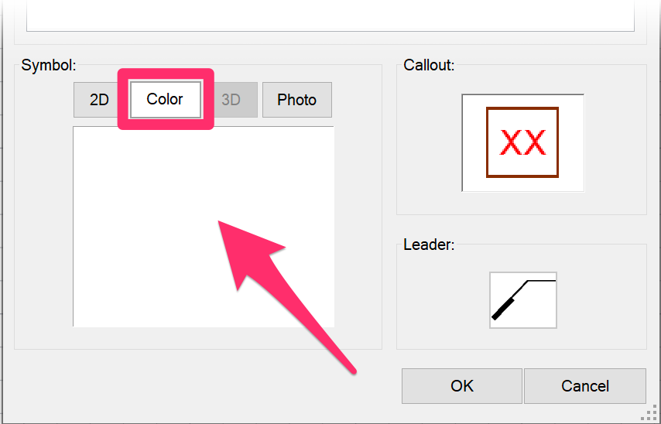Click the Callout: group label
The image size is (661, 424).
click(429, 65)
